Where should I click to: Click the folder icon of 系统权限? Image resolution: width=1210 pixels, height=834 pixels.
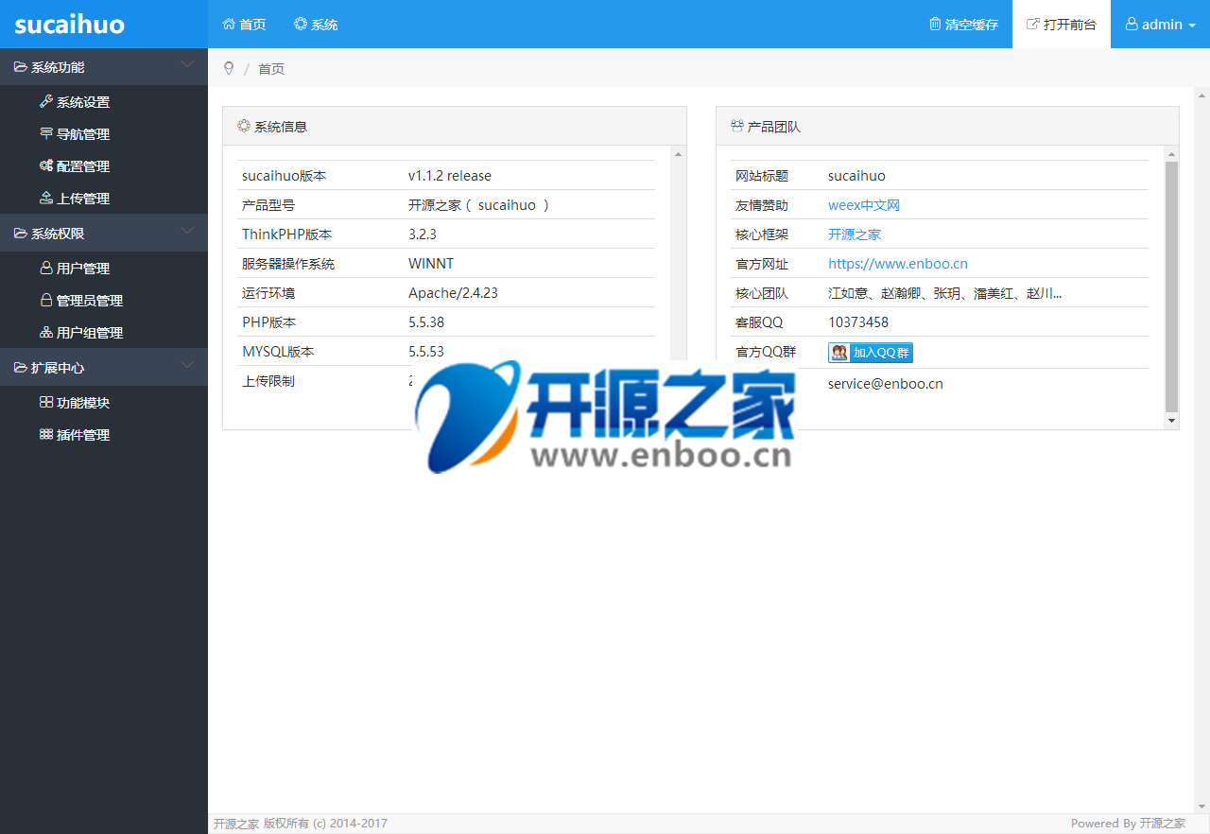pyautogui.click(x=21, y=233)
